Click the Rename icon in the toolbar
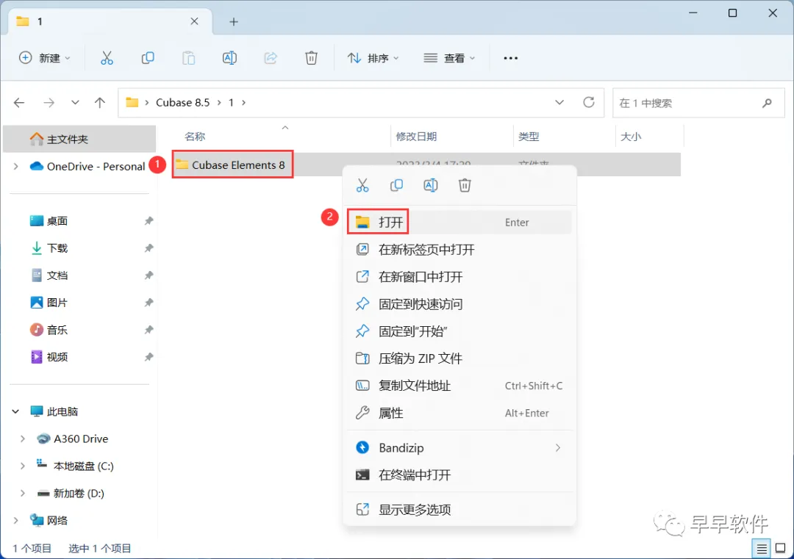The image size is (794, 559). click(x=229, y=58)
